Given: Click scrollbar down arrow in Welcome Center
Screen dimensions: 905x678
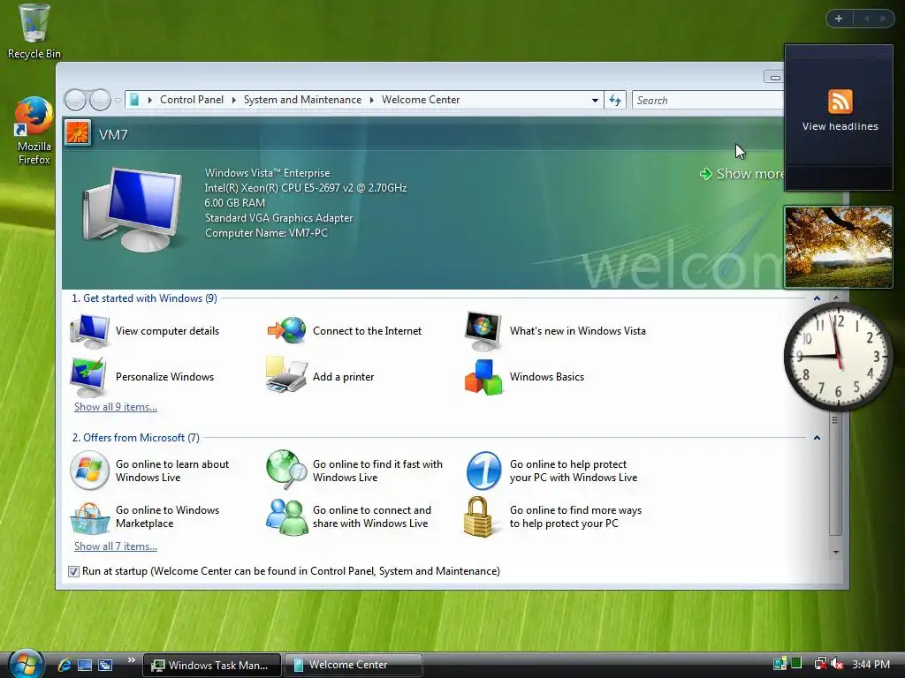Looking at the screenshot, I should 835,553.
